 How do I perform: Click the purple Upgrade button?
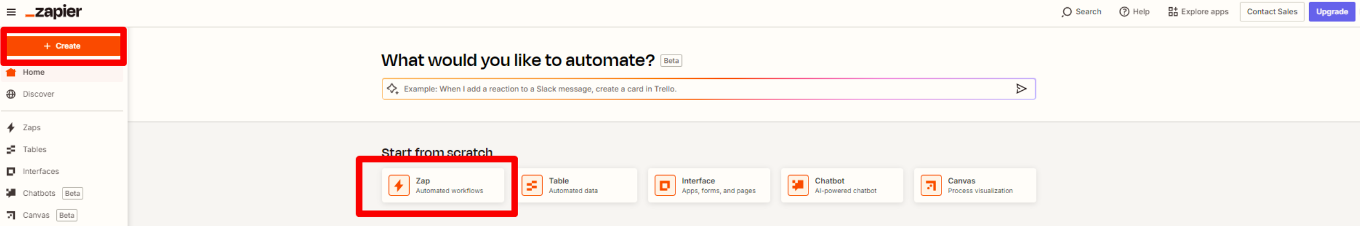[x=1332, y=11]
